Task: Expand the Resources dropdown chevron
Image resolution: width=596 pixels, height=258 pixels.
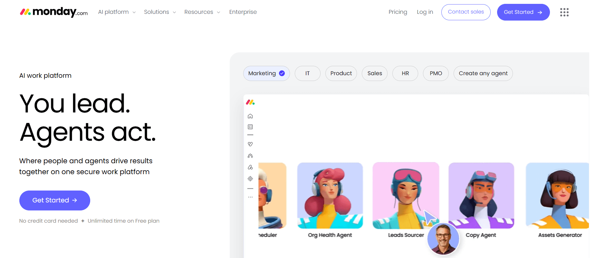Action: [x=218, y=12]
